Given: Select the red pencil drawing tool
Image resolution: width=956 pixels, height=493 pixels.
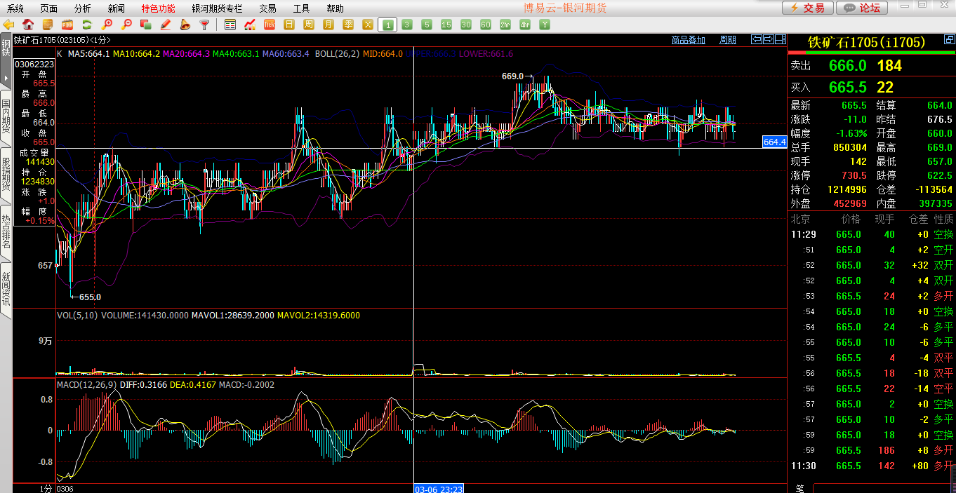Looking at the screenshot, I should coord(166,25).
